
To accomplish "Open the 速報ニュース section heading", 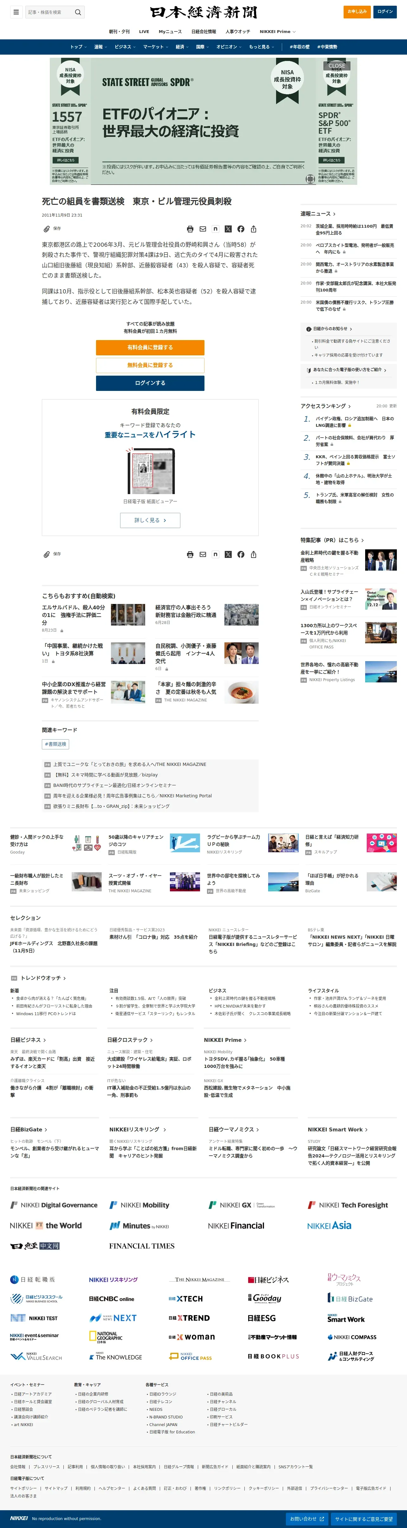I will (x=318, y=213).
